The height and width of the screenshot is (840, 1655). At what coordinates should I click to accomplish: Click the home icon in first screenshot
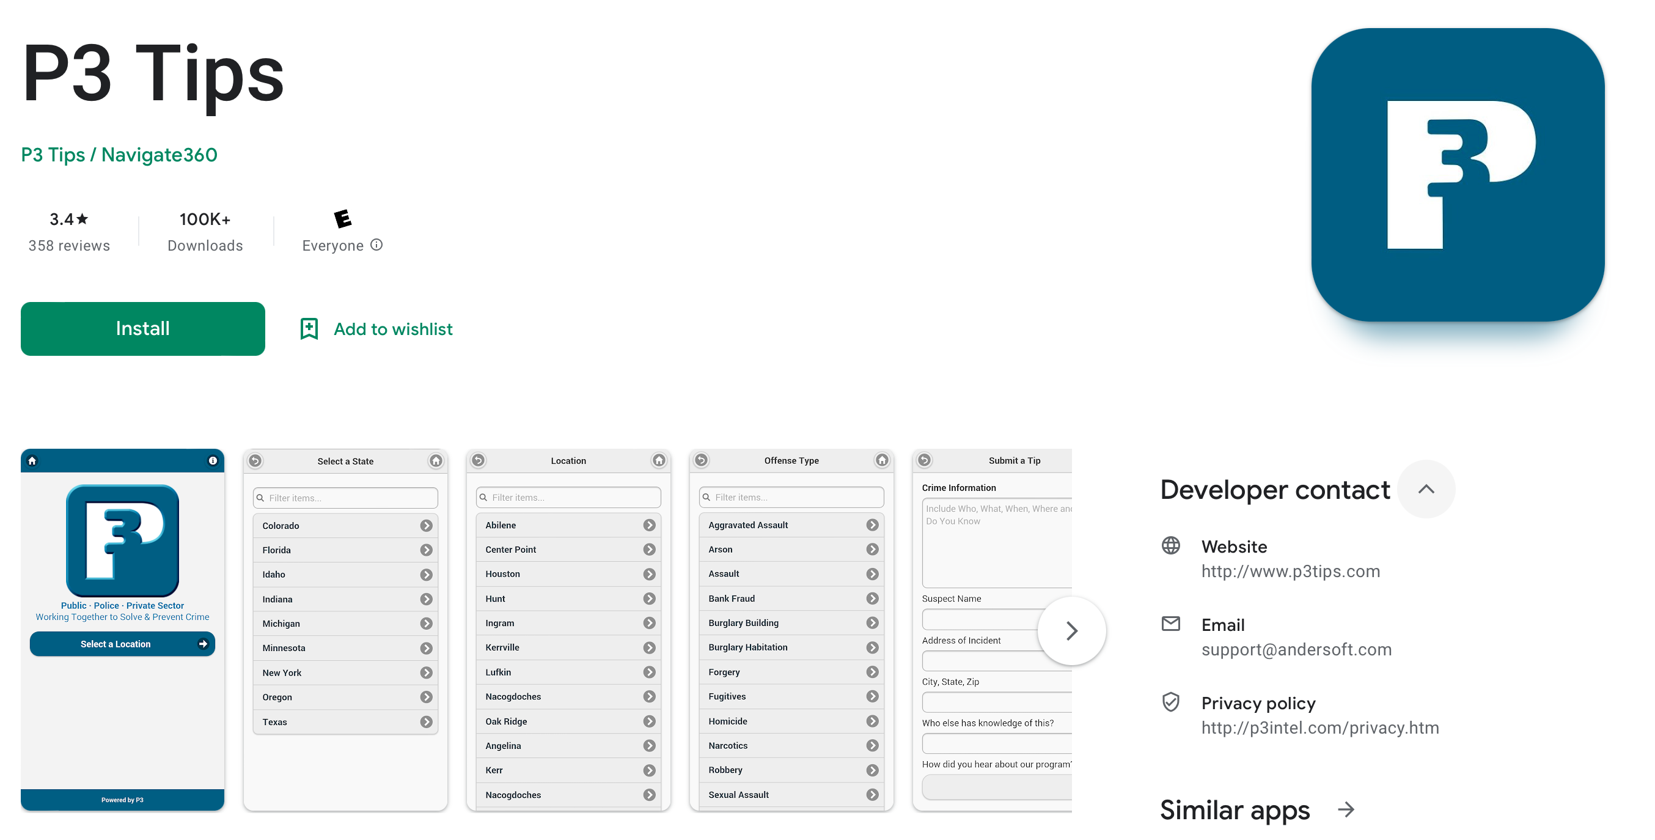pos(32,461)
